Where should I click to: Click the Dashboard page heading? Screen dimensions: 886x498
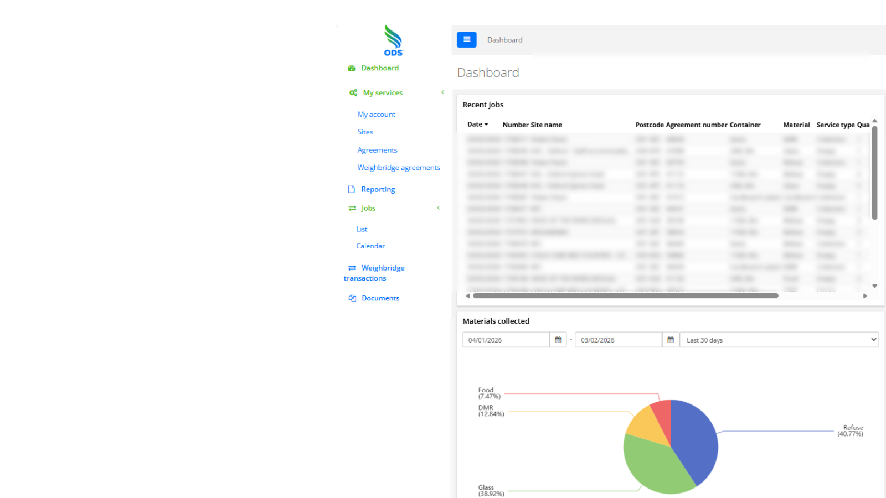coord(488,72)
